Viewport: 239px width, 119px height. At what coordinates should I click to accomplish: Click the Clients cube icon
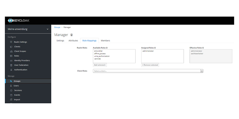tap(11, 46)
